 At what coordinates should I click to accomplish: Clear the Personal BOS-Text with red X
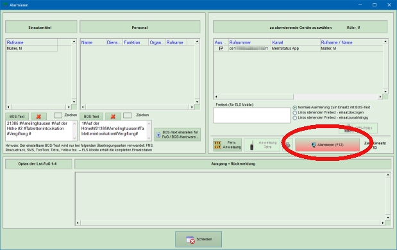[113, 117]
